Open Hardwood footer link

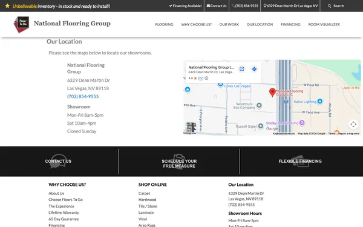tap(147, 199)
